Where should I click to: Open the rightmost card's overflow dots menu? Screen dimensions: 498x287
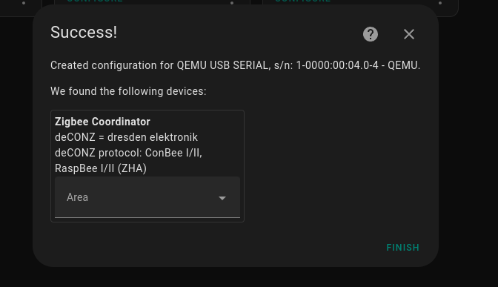click(x=440, y=3)
